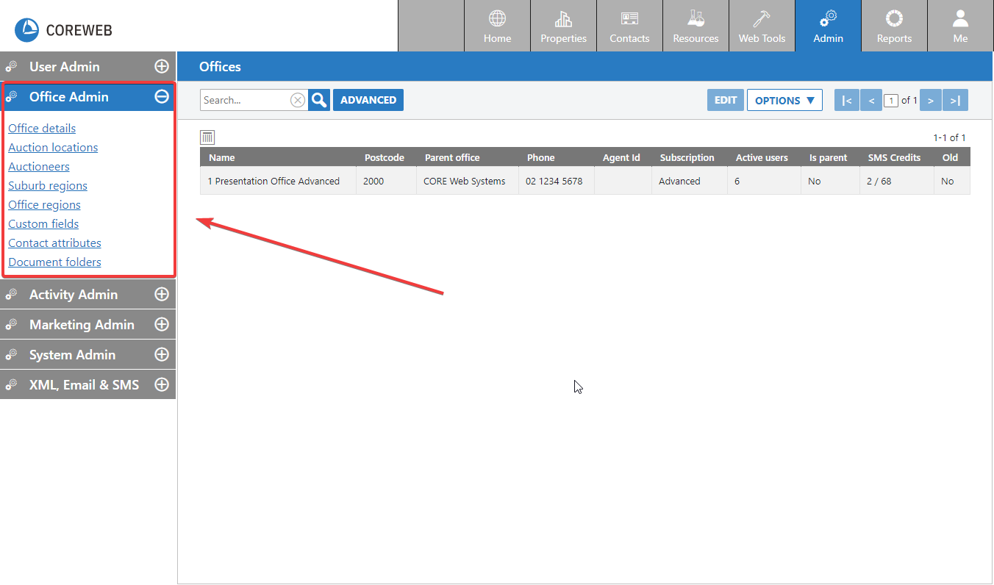Expand the Marketing Admin section
994x585 pixels.
[162, 324]
